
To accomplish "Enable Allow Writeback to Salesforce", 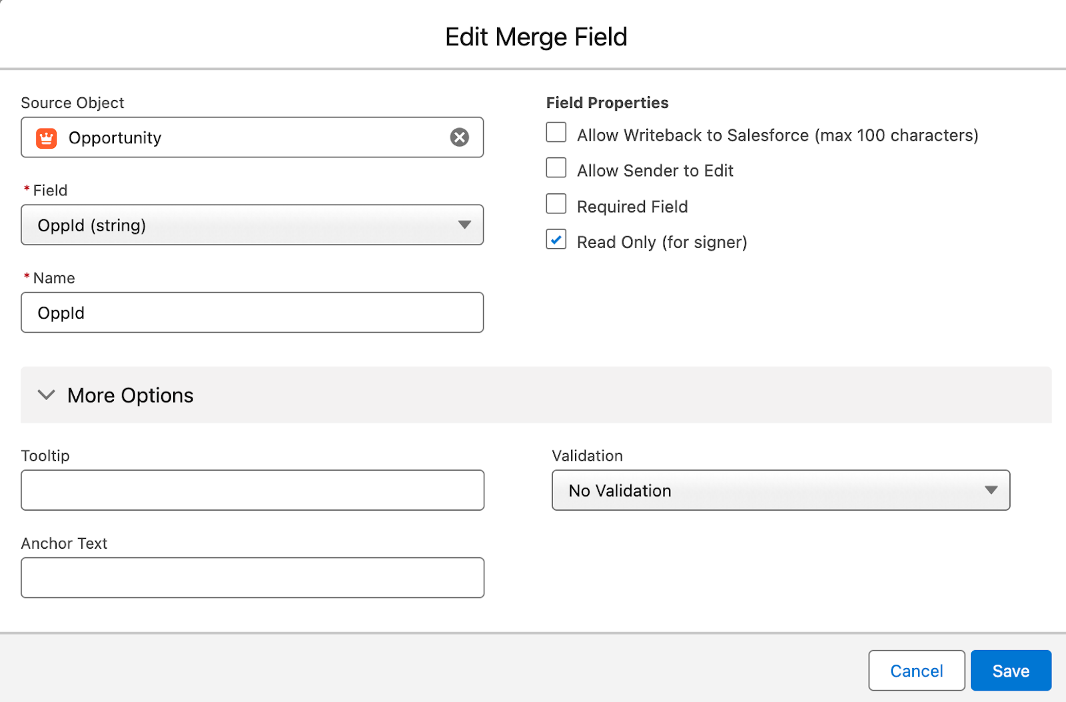I will (x=556, y=132).
